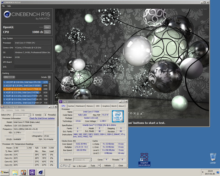The width and height of the screenshot is (220, 176).
Task: Click the Details arrow button in Ranking
Action: point(49,77)
